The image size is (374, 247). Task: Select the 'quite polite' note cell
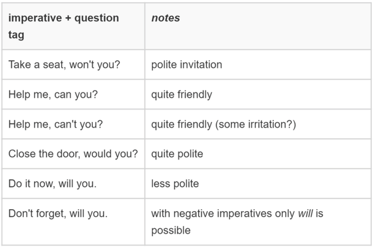point(258,154)
